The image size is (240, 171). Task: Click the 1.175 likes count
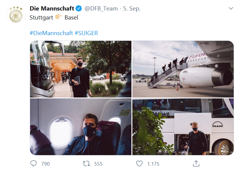pyautogui.click(x=153, y=164)
